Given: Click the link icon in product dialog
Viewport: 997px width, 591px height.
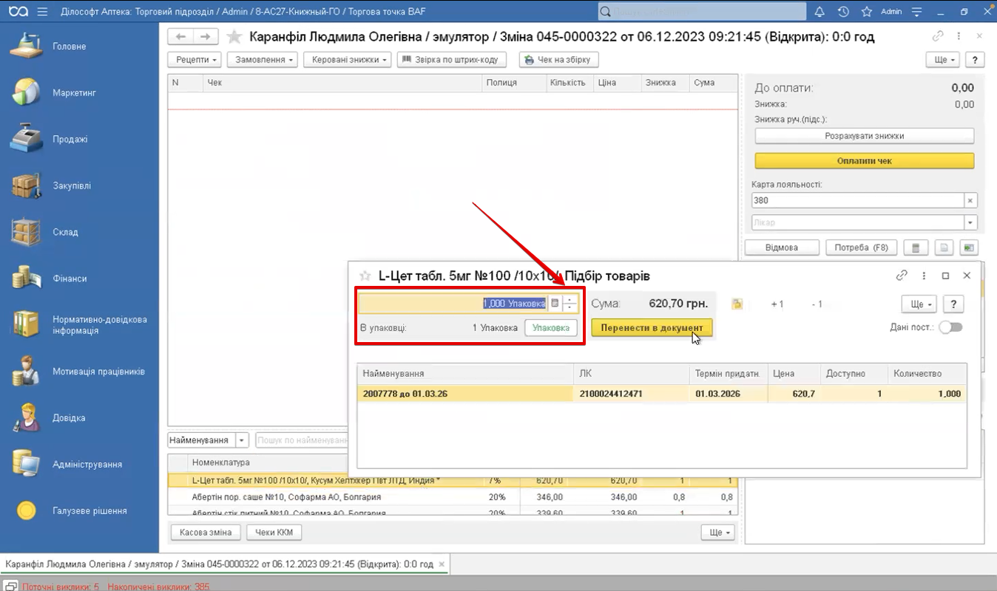Looking at the screenshot, I should pyautogui.click(x=901, y=276).
